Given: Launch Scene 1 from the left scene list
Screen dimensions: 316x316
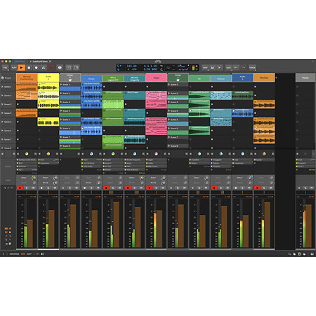Looking at the screenshot, I should [x=2, y=86].
